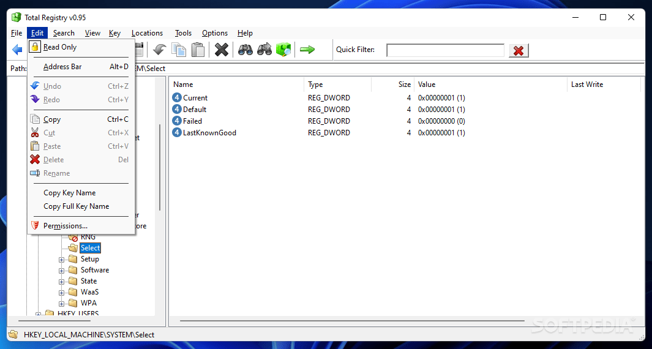Click the Total Registry app icon in title bar

click(x=16, y=18)
